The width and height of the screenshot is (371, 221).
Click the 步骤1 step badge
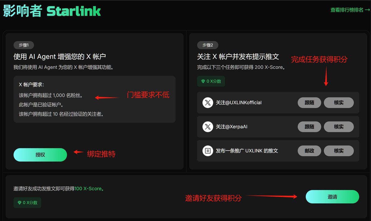[x=24, y=45]
